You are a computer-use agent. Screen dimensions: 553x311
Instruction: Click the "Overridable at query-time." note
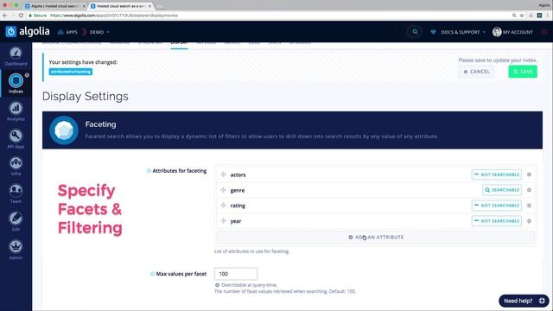pyautogui.click(x=249, y=285)
